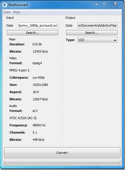Click the video format value mpeg4
The height and width of the screenshot is (170, 125).
tap(37, 63)
